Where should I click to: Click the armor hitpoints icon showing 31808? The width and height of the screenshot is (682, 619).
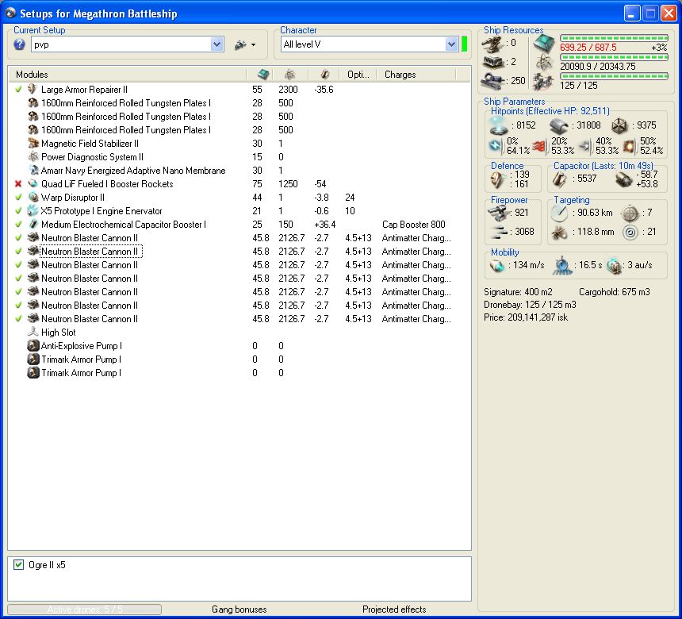[x=559, y=126]
